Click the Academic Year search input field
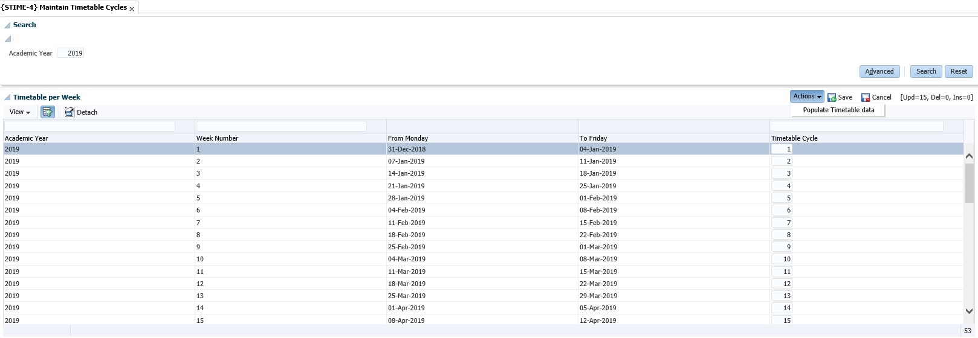This screenshot has height=338, width=978. point(71,53)
